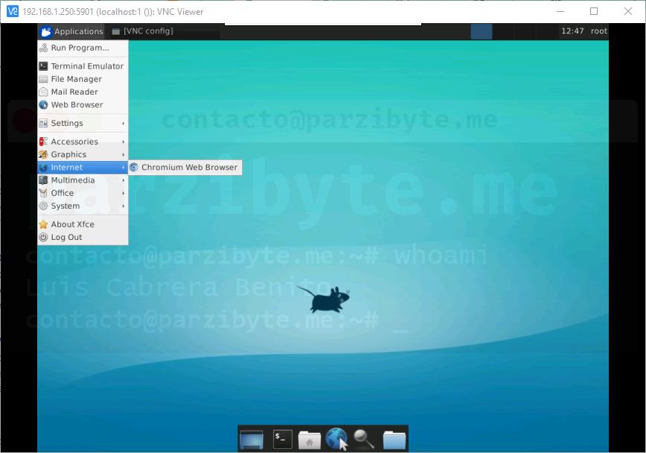Click Terminal Emulator menu icon

click(43, 66)
